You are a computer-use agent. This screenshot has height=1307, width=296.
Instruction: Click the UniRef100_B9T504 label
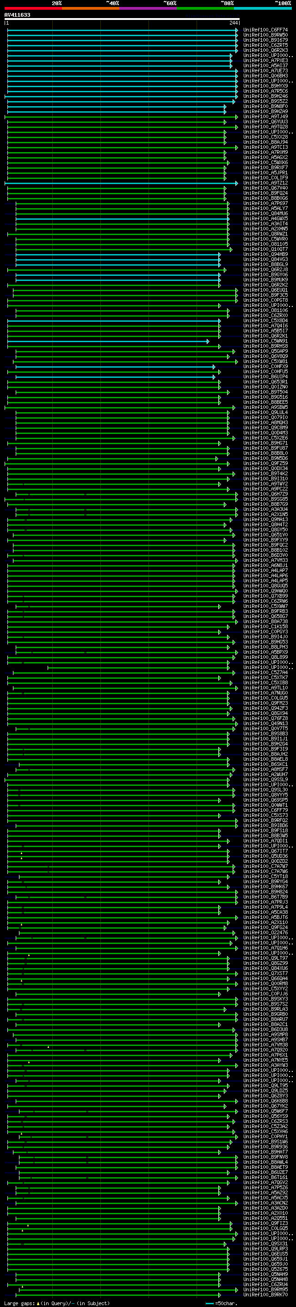(x=265, y=392)
